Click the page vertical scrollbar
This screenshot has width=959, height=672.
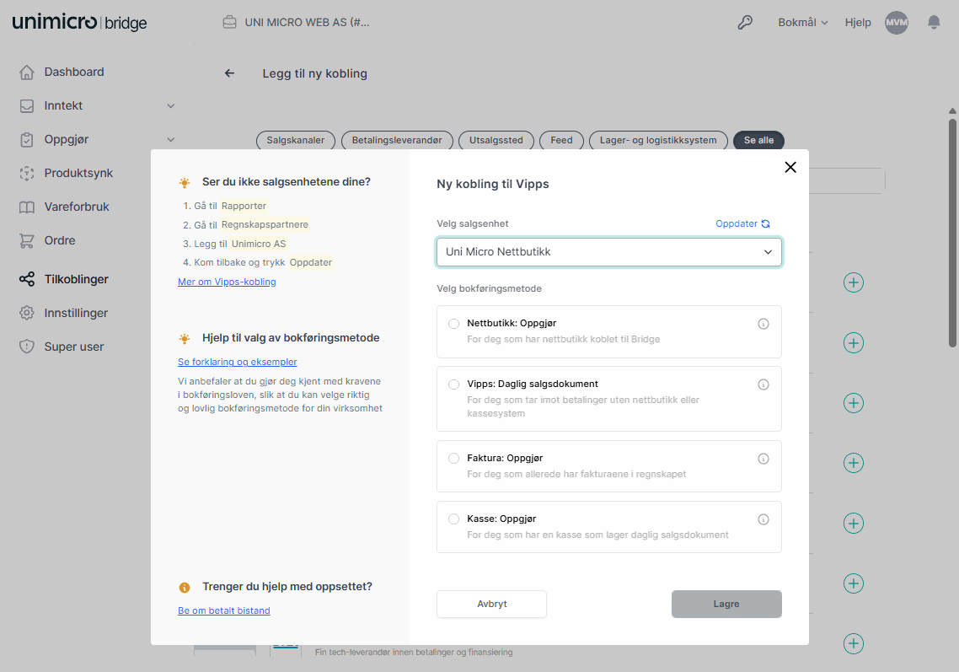(952, 233)
